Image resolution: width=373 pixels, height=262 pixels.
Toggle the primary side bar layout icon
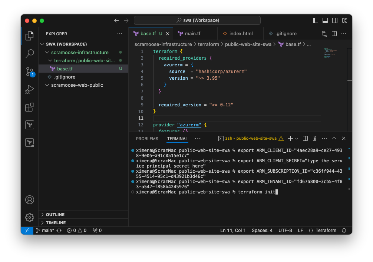click(316, 20)
